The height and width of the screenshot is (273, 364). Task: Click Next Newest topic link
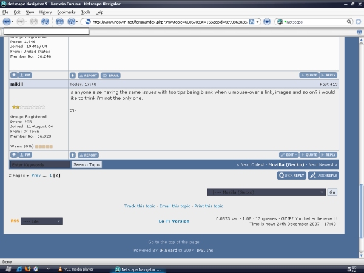pos(323,164)
